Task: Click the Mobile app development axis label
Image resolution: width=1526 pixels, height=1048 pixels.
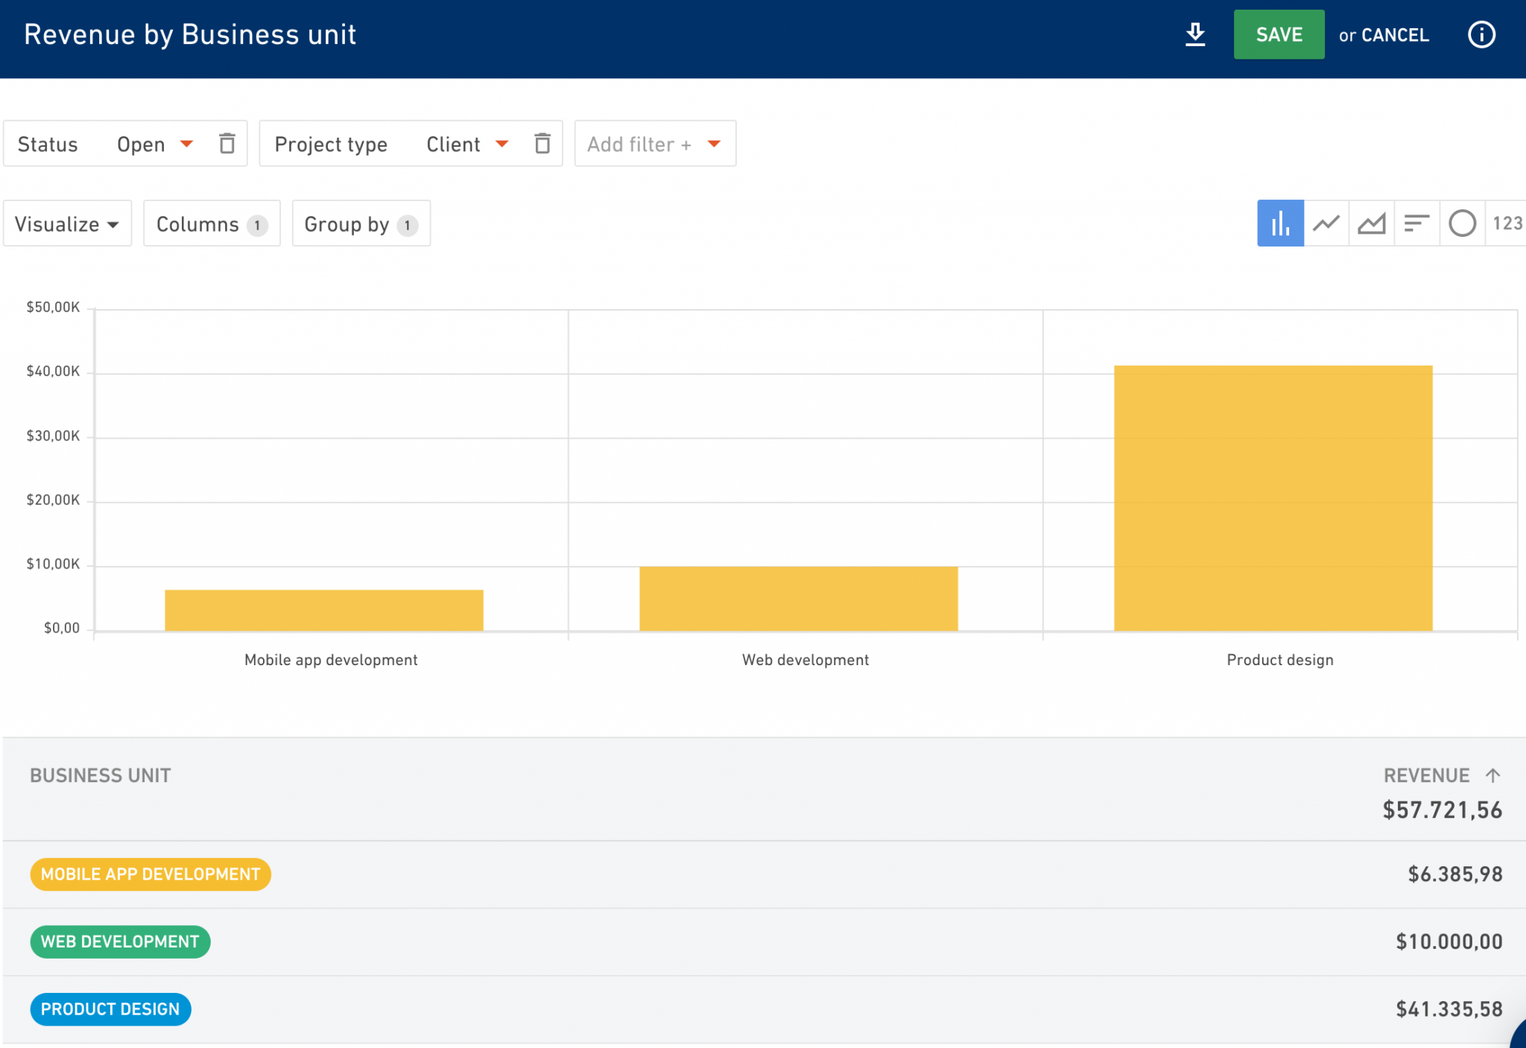Action: (331, 660)
